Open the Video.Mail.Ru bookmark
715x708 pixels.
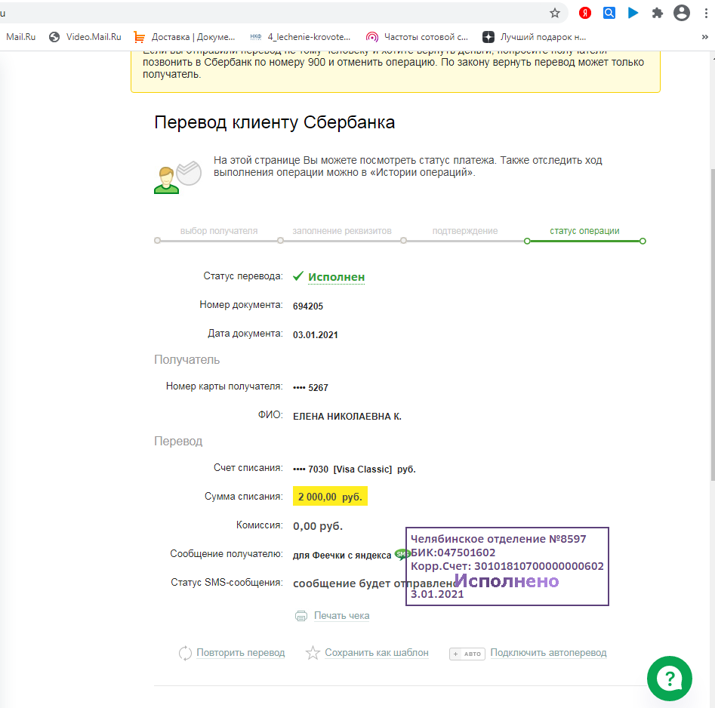(x=85, y=37)
